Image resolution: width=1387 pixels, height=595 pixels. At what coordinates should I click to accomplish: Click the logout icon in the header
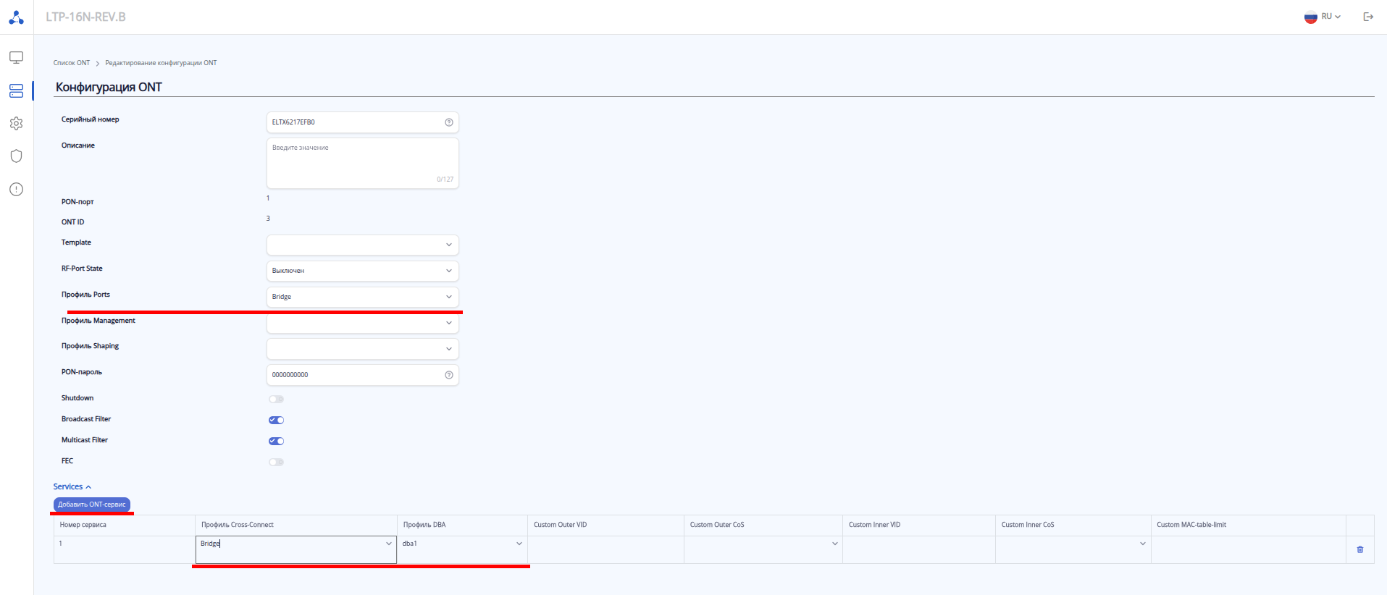1368,17
